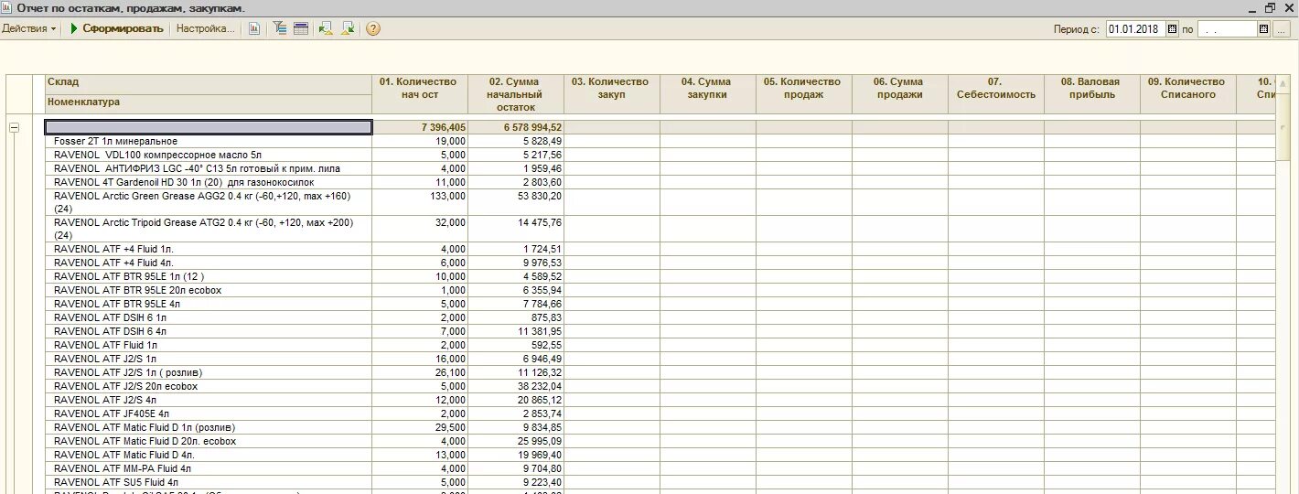The height and width of the screenshot is (494, 1299).
Task: Click the 08. Валовая прибыль header
Action: tap(1092, 94)
